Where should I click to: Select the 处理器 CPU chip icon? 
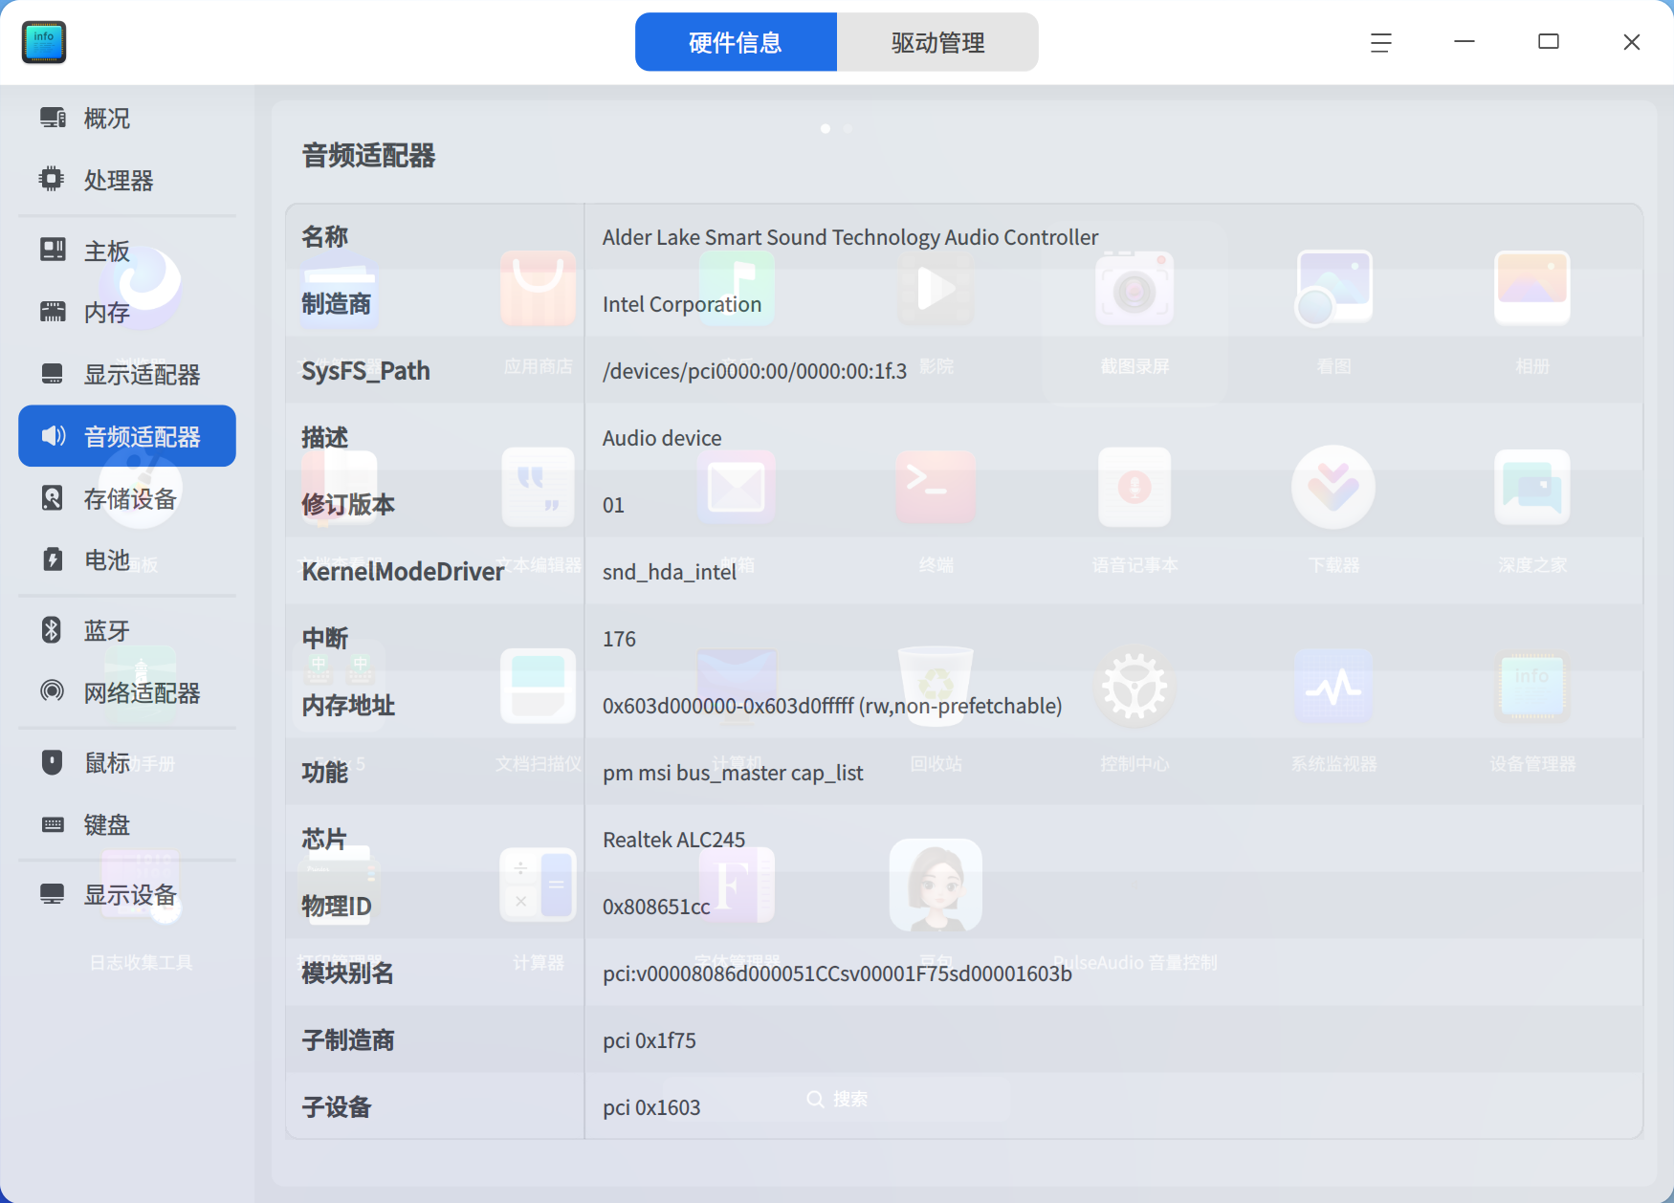point(53,179)
